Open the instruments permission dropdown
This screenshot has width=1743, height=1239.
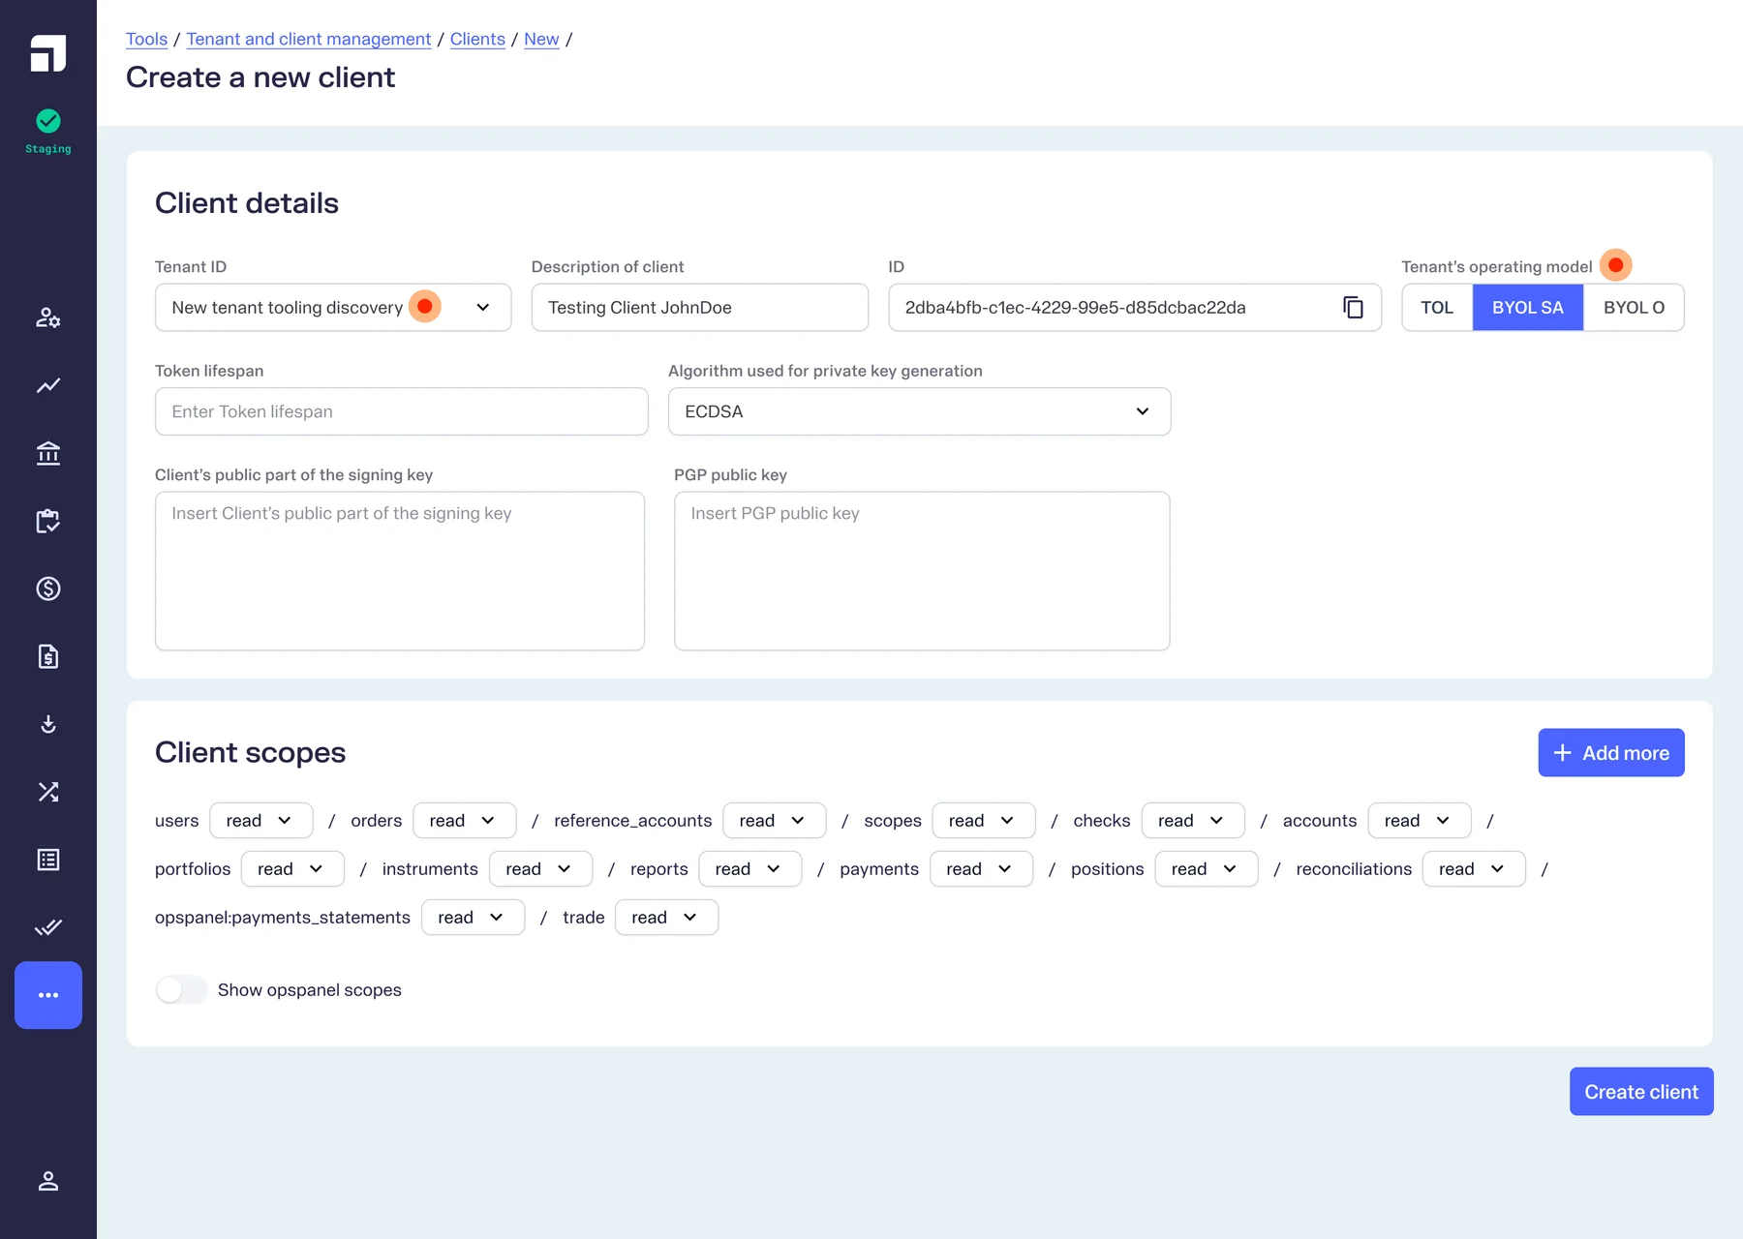pyautogui.click(x=540, y=869)
